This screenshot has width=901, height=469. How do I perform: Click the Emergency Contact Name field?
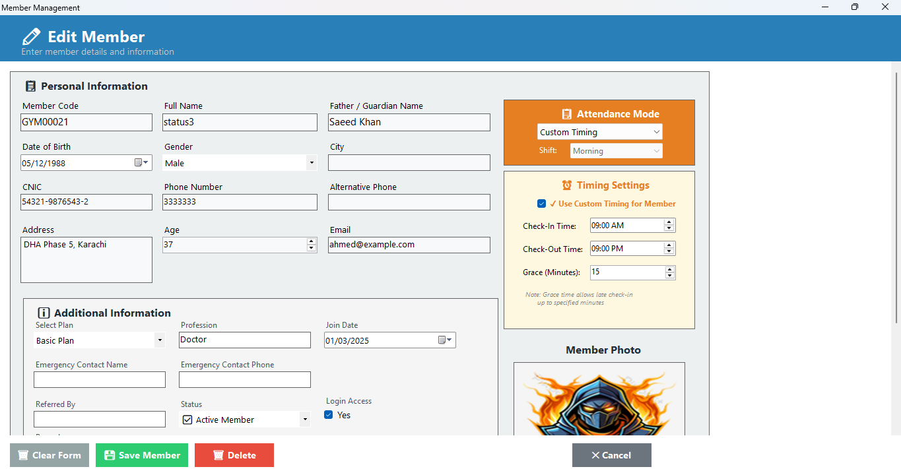100,379
